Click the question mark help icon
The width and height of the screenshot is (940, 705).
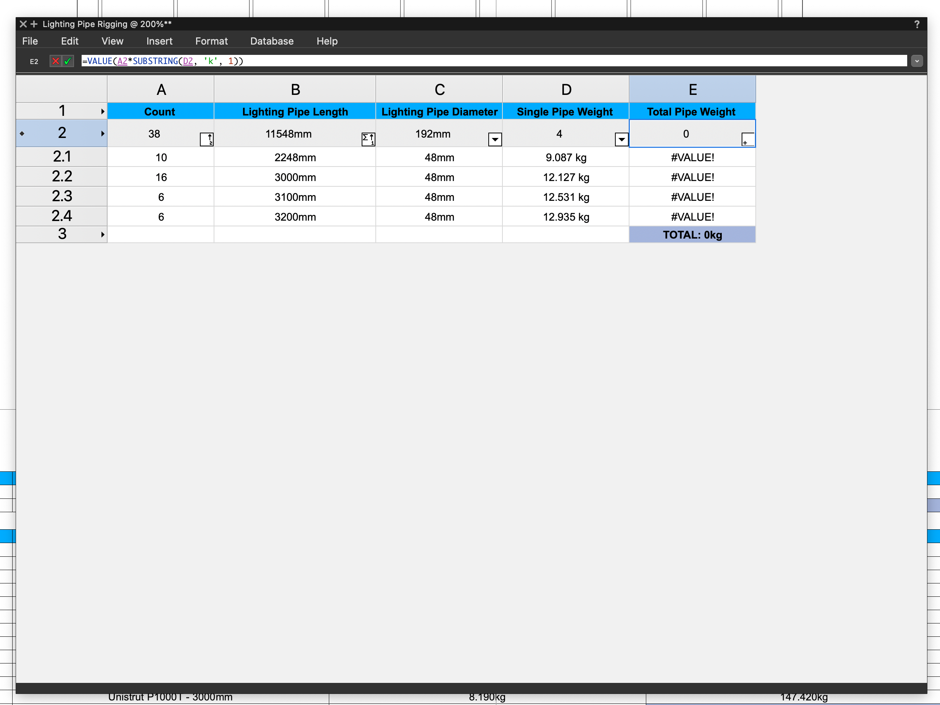click(x=917, y=24)
